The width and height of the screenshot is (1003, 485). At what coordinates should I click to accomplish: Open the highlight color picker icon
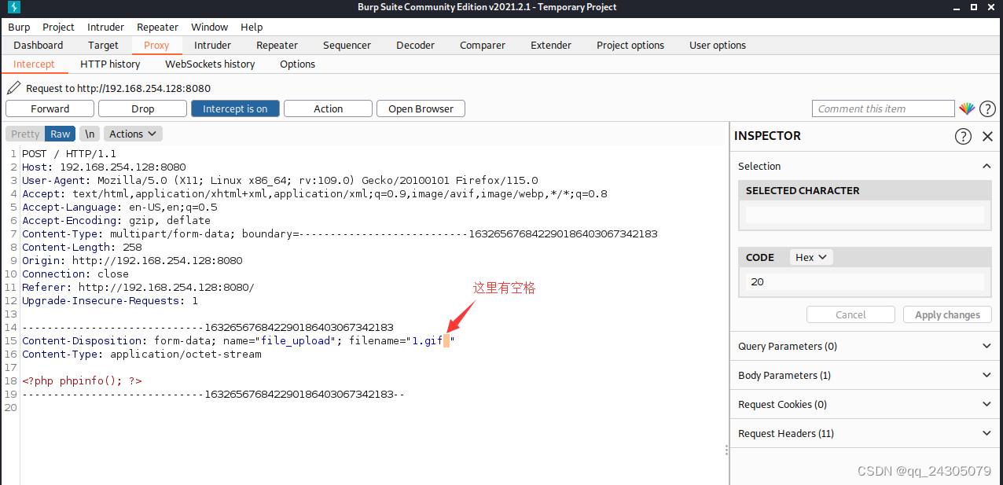point(967,108)
